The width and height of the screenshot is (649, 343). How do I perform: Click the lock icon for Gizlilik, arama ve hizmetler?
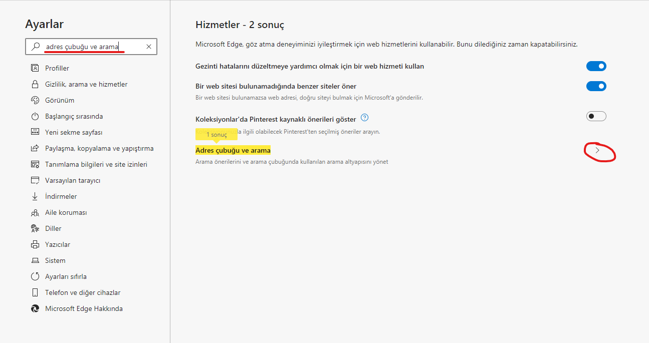tap(35, 84)
